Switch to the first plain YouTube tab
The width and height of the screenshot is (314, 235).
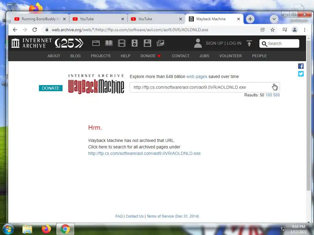click(x=98, y=19)
